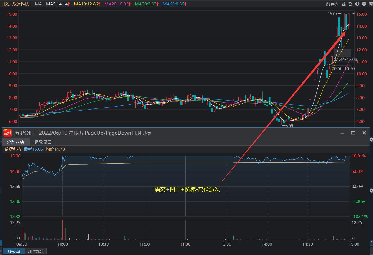The image size is (373, 255).
Task: Click the MA5:14.14 moving average label
Action: [58, 4]
